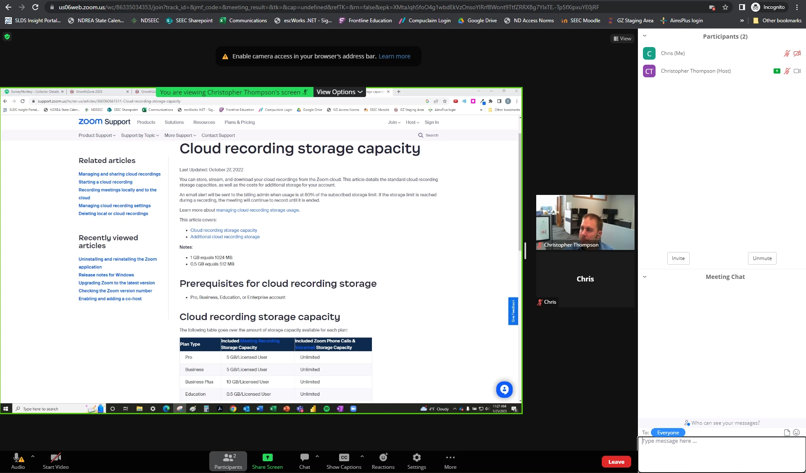Open Zoom Settings gear icon
Image resolution: width=806 pixels, height=473 pixels.
[416, 457]
